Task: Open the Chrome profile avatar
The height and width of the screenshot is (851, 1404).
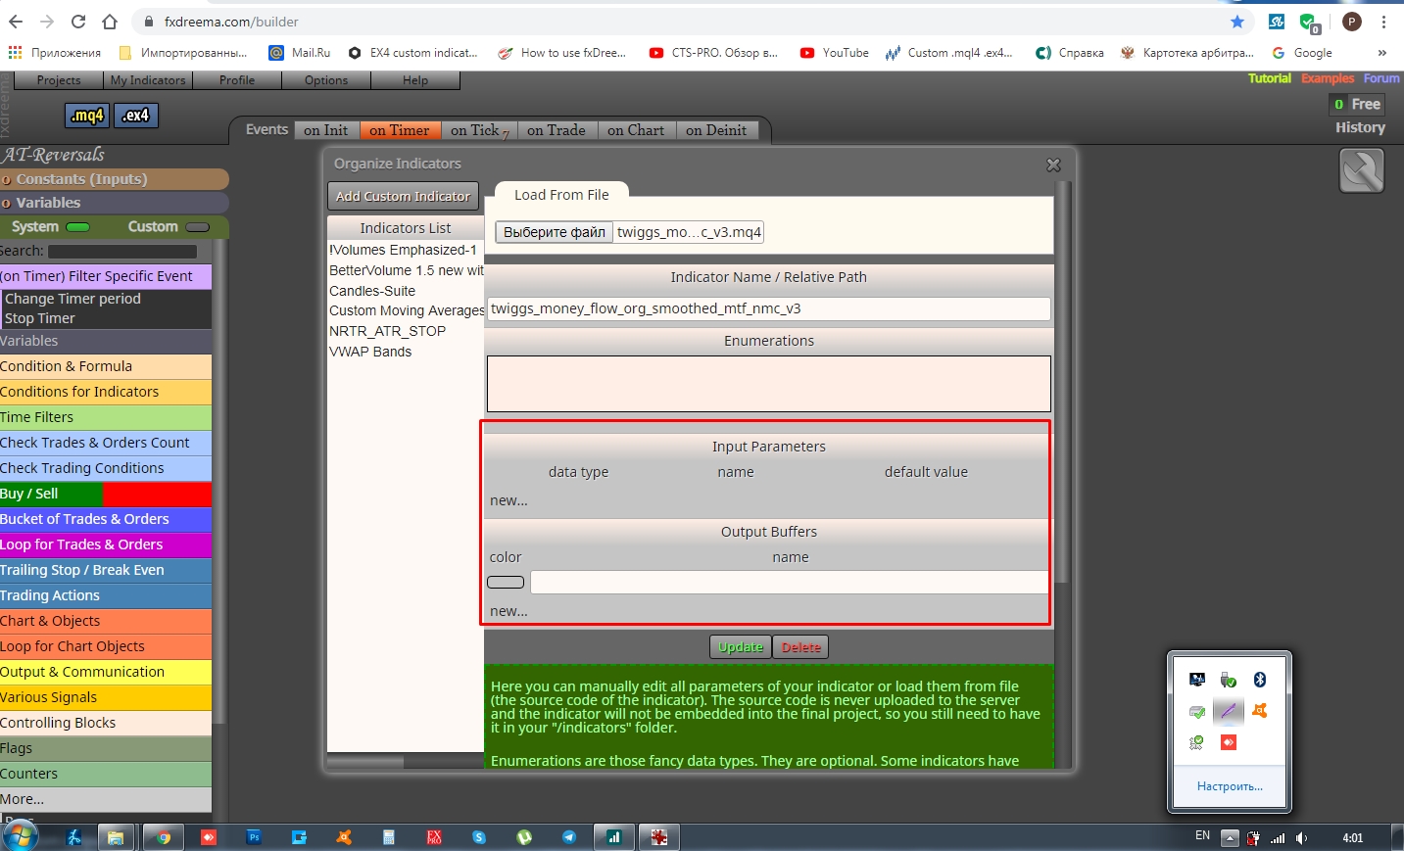Action: (1352, 22)
